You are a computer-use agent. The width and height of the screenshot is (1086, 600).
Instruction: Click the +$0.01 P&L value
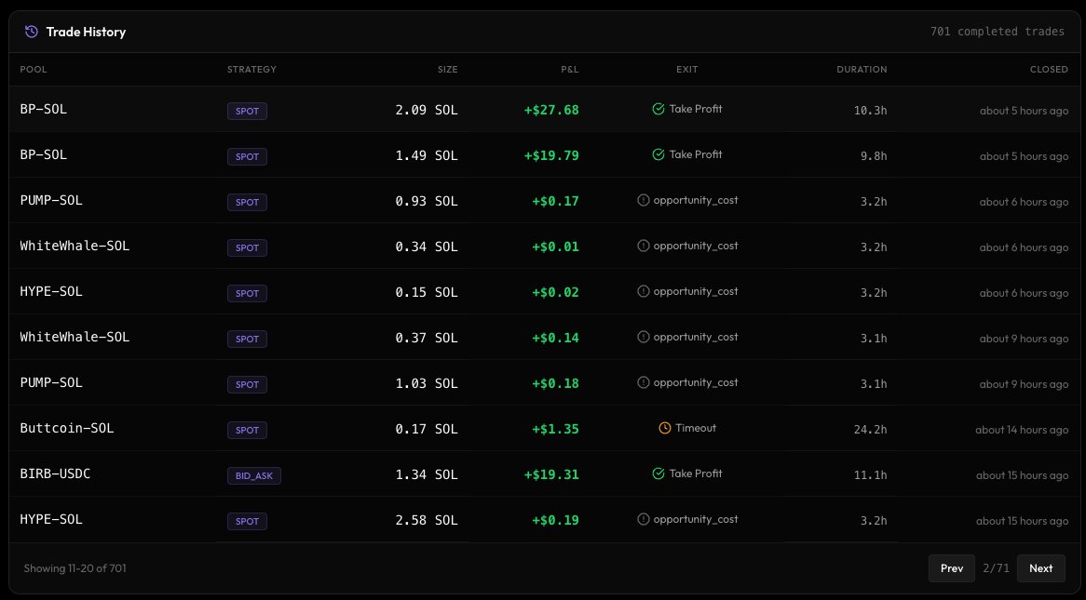pos(555,247)
